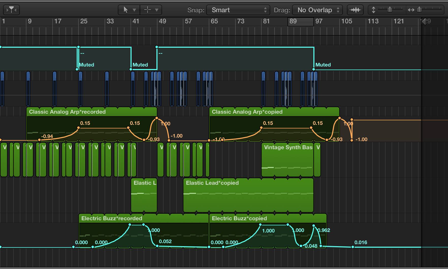
Task: Click the Muted automation point at bar 41
Action: pyautogui.click(x=131, y=69)
